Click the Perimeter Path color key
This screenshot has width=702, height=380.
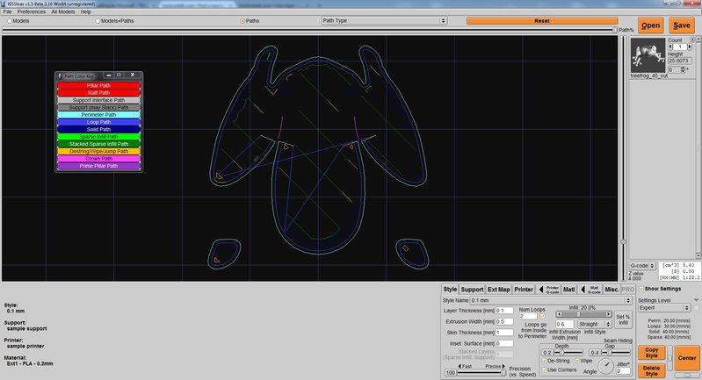98,114
